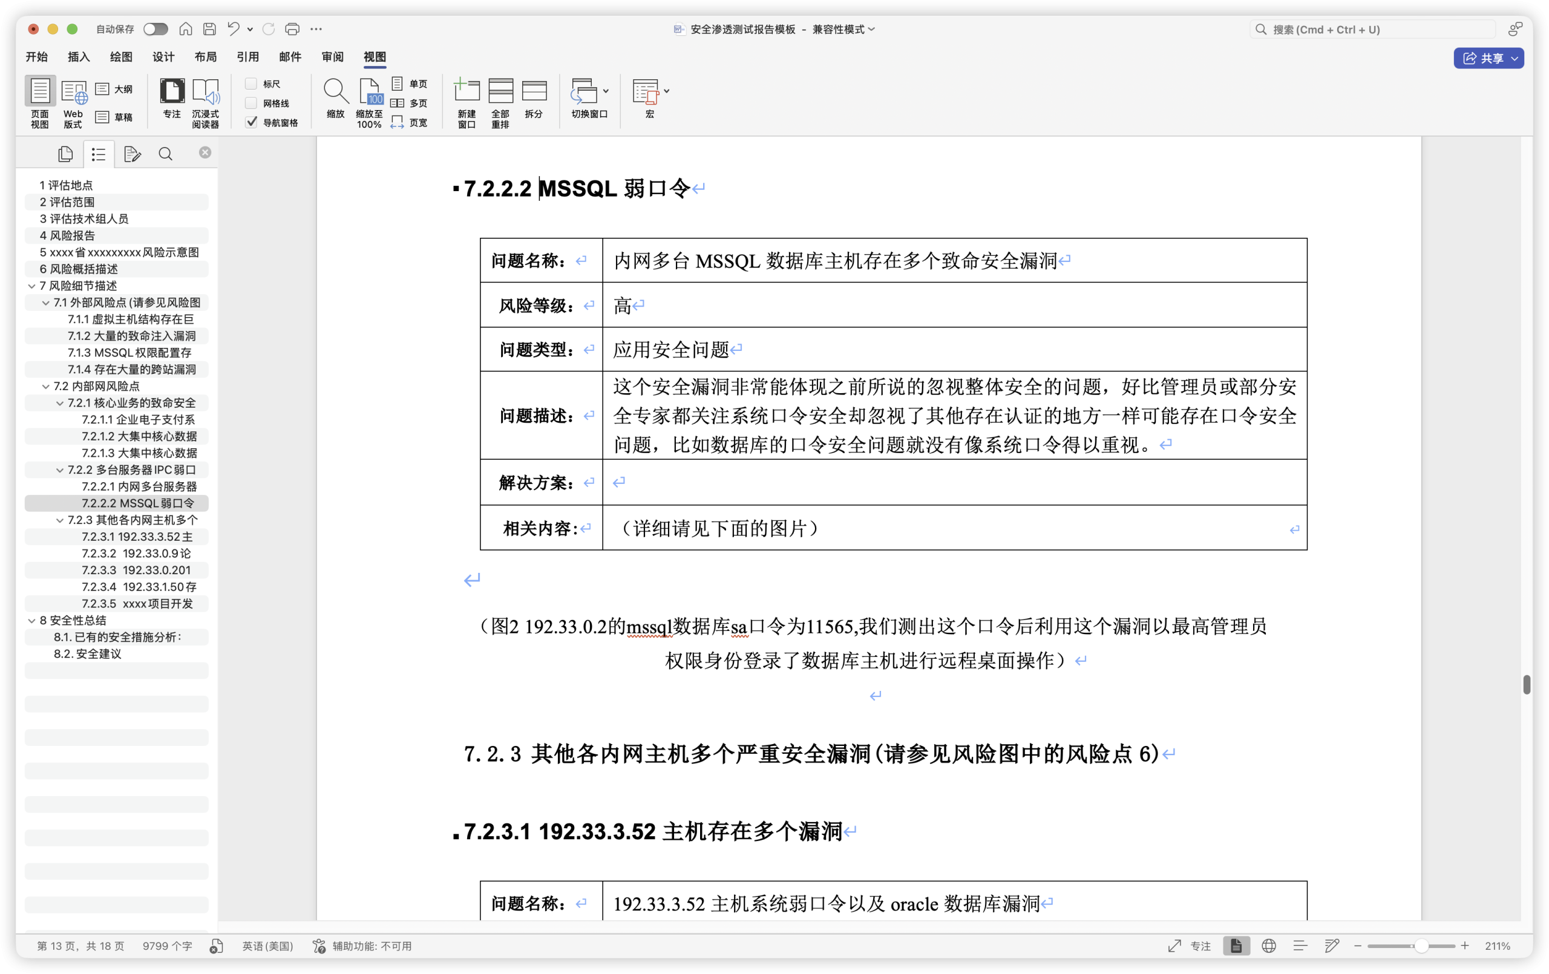Viewport: 1549px width, 974px height.
Task: Collapse the 8 安全性总结 outline node
Action: click(x=31, y=621)
